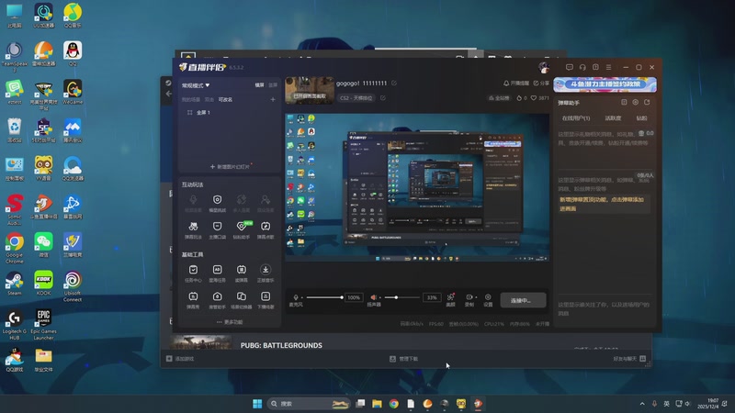
Task: Click the speaker 33% value field
Action: [432, 297]
